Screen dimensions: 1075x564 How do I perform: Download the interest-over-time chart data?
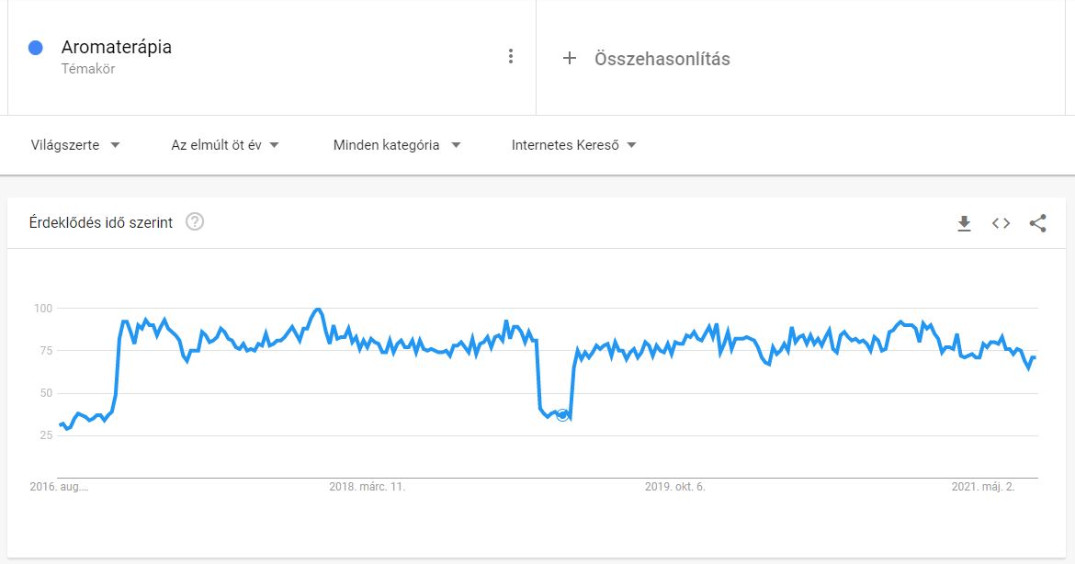(964, 222)
